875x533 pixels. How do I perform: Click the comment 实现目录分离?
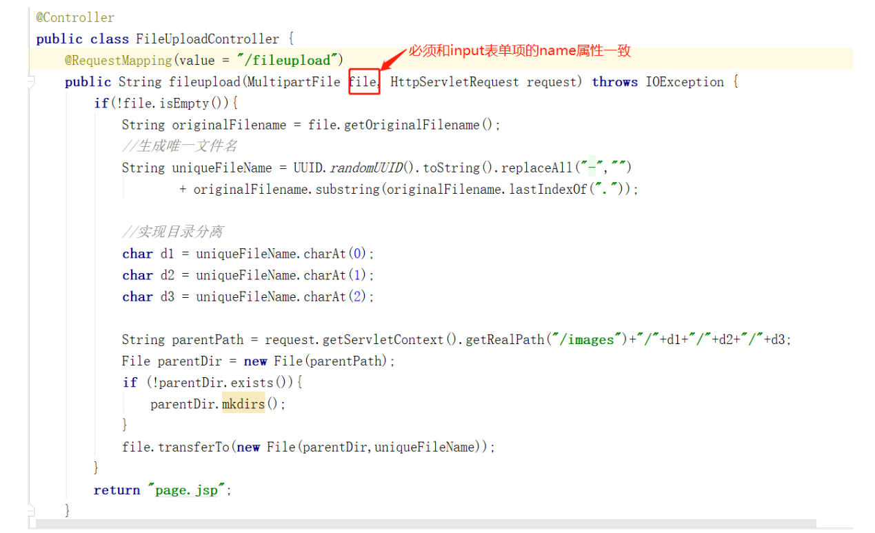[173, 232]
